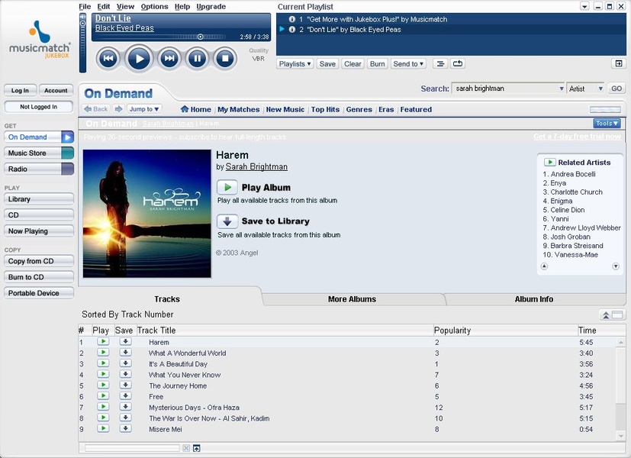
Task: Click the green Play Album icon
Action: (x=227, y=187)
